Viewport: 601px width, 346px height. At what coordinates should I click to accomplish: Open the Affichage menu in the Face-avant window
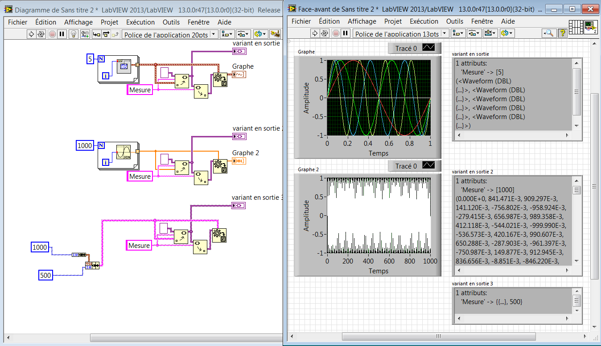coord(362,21)
